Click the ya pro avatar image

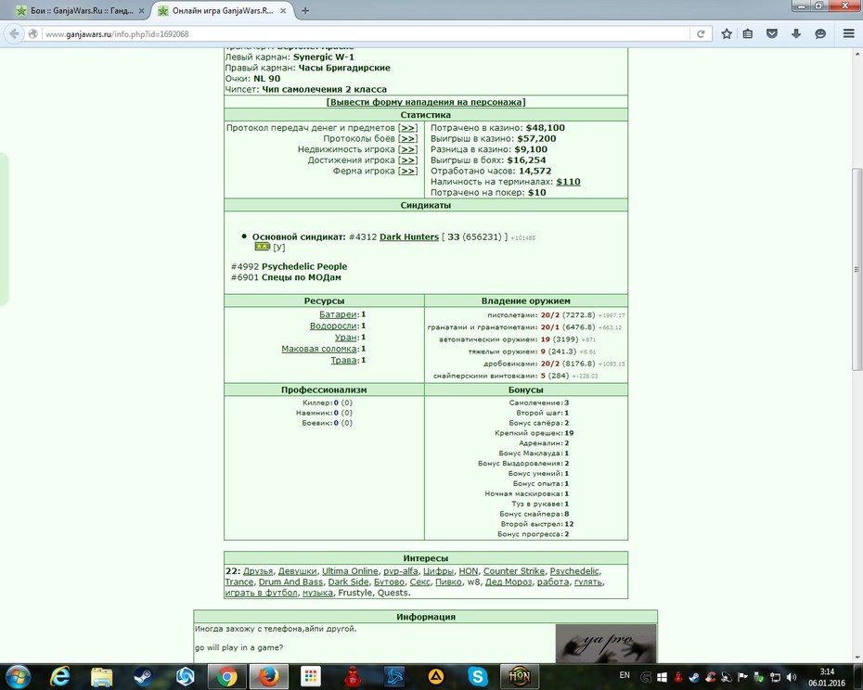point(605,644)
